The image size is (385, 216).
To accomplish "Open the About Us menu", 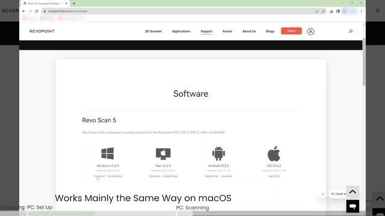I will coord(249,31).
